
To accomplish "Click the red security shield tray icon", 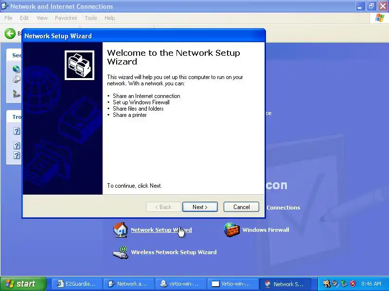I will click(353, 284).
